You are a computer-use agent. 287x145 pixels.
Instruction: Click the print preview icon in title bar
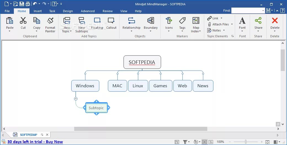pyautogui.click(x=28, y=4)
